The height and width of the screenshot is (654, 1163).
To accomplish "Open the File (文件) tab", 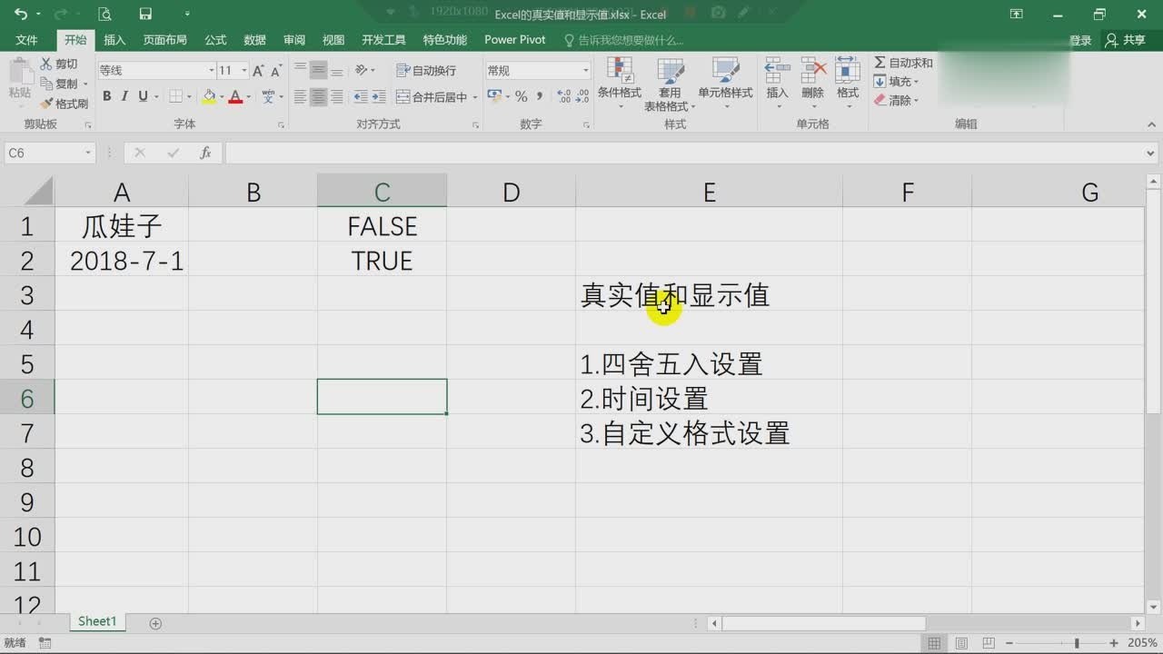I will 26,40.
